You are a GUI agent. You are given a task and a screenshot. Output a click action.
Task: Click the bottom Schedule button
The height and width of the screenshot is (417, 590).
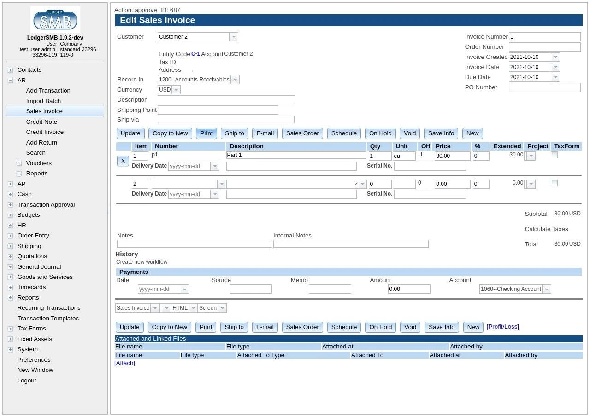pyautogui.click(x=344, y=327)
